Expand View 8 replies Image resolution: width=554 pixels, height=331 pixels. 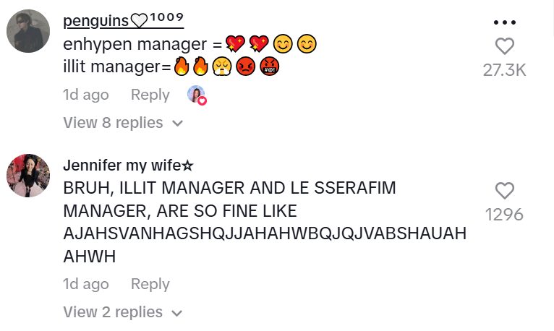tap(113, 123)
